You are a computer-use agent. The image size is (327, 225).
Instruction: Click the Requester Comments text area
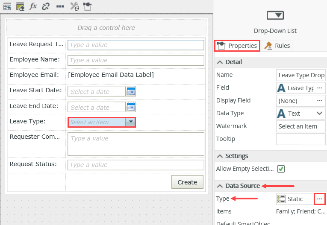136,144
